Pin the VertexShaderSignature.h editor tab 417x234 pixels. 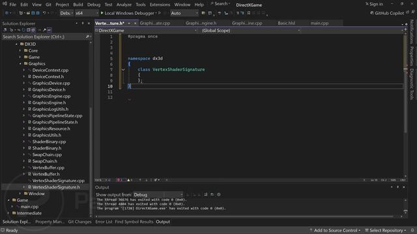click(129, 23)
